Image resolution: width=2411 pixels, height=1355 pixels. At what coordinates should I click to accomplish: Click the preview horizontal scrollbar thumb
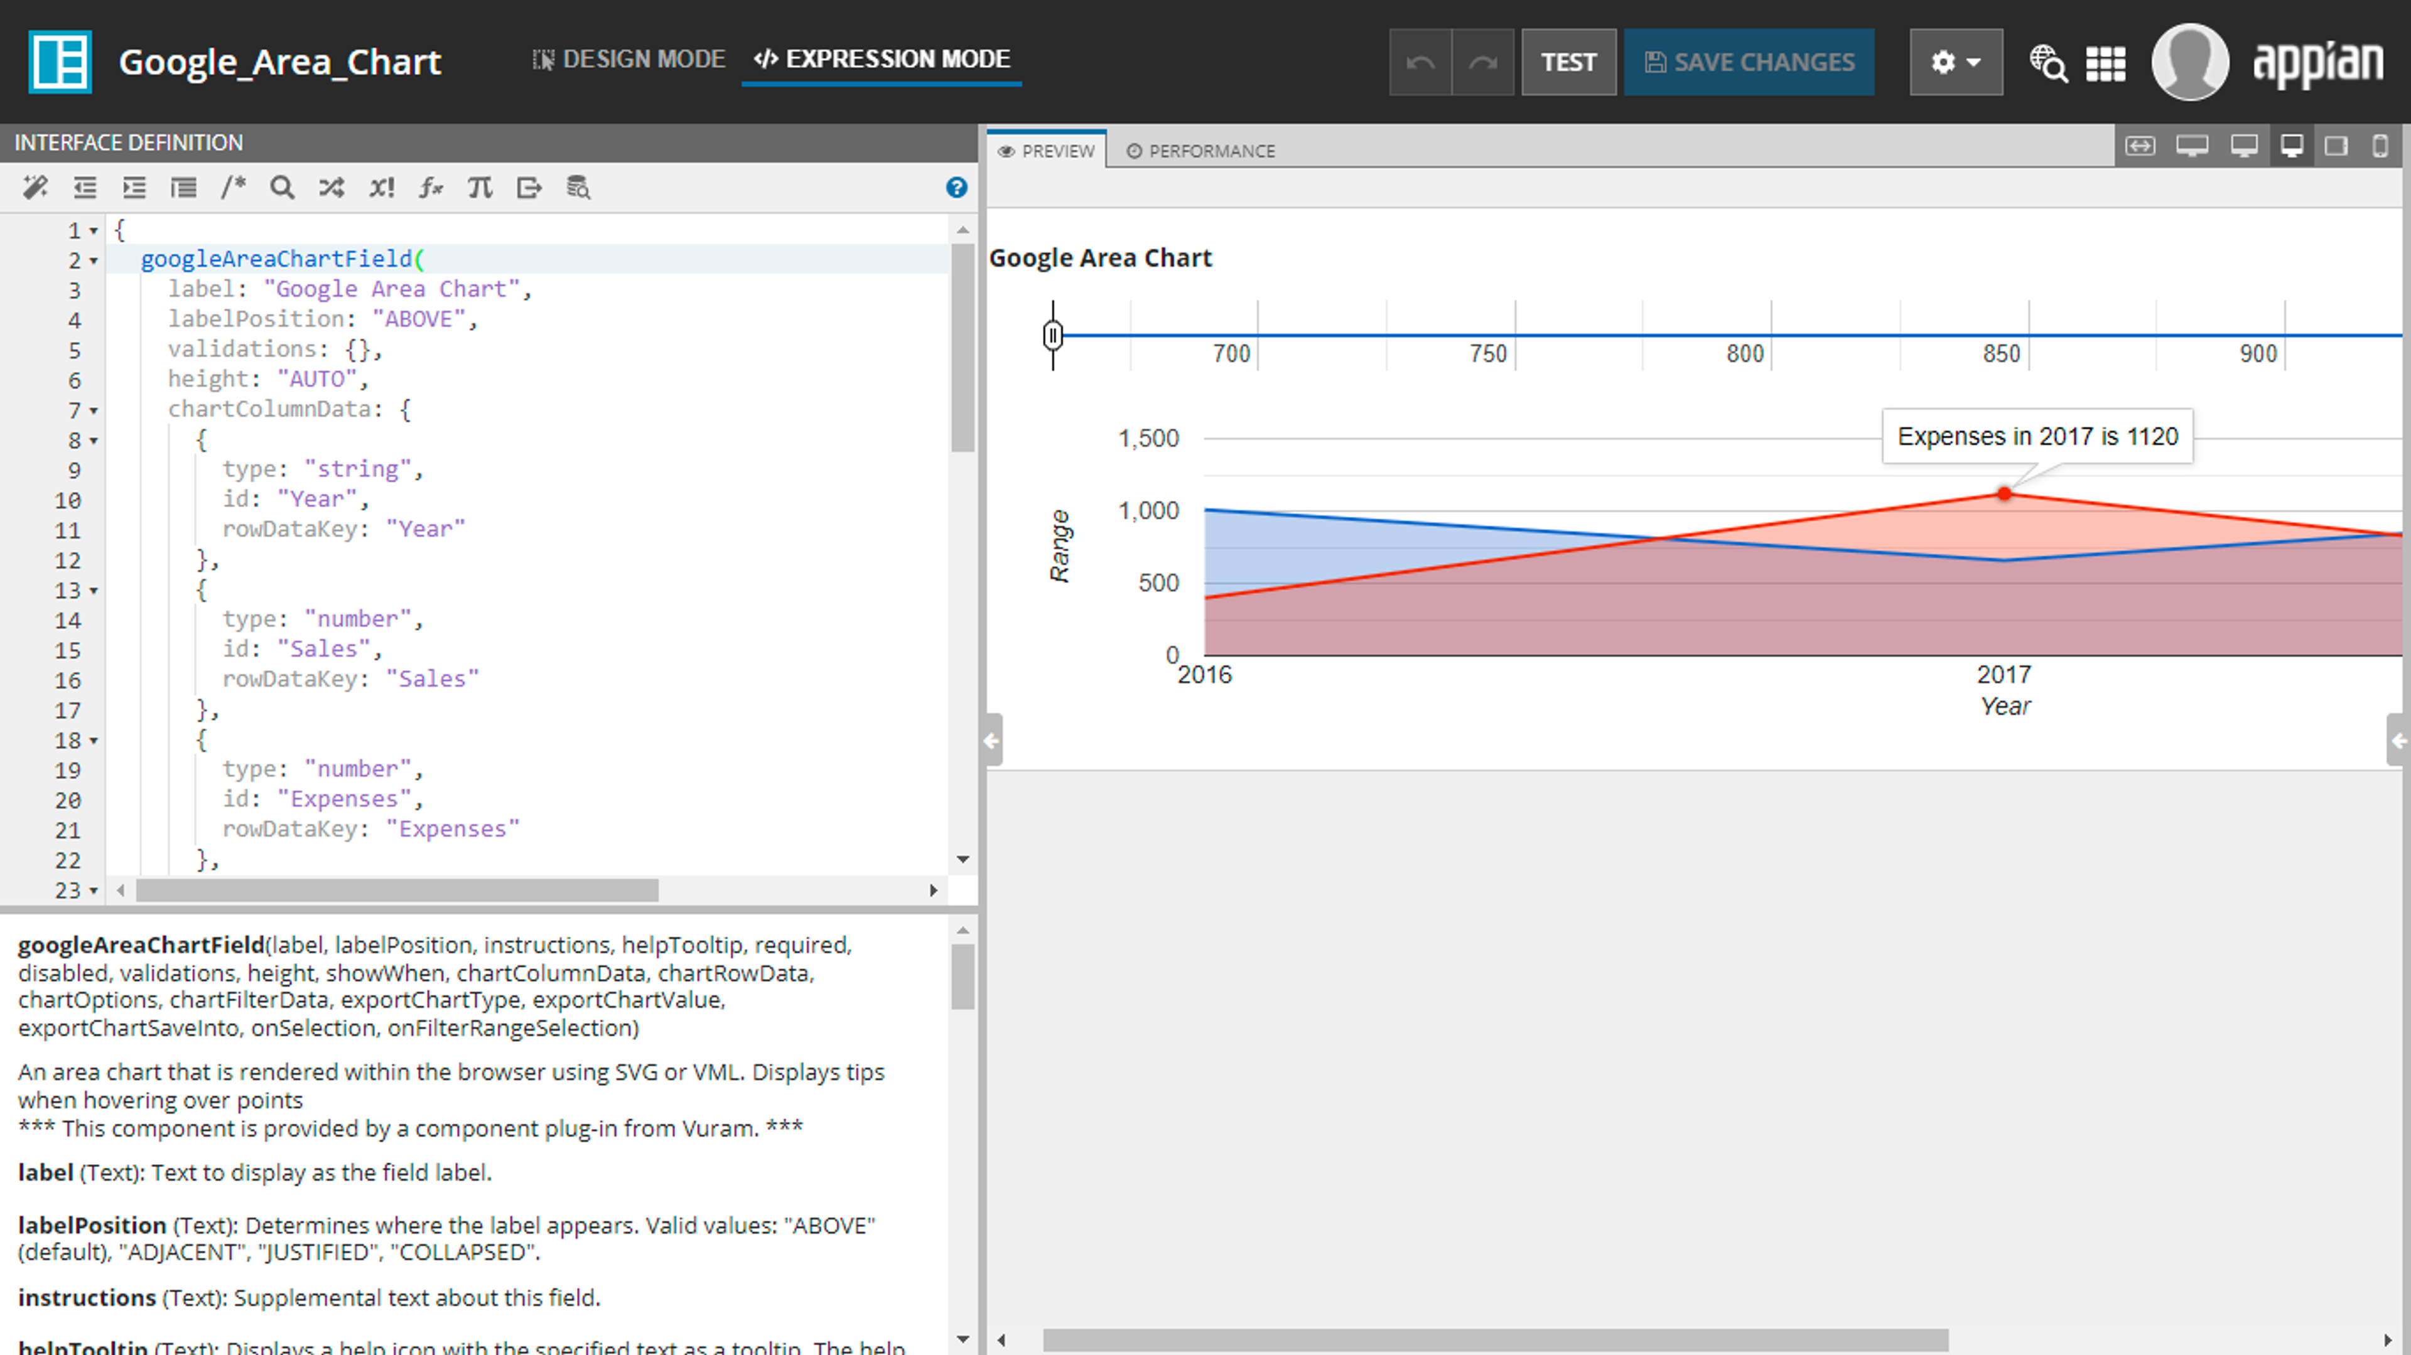(1496, 1340)
